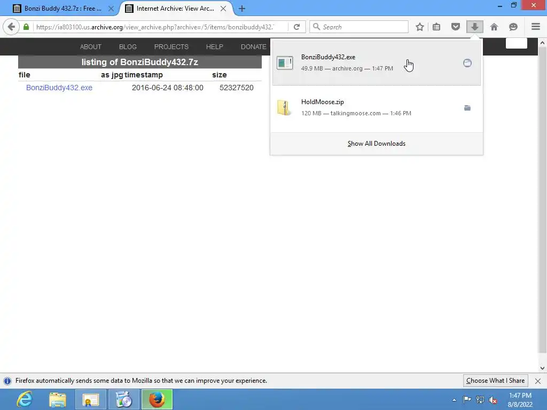
Task: Cancel or retry BonziBuddy432.exe download icon
Action: click(467, 63)
